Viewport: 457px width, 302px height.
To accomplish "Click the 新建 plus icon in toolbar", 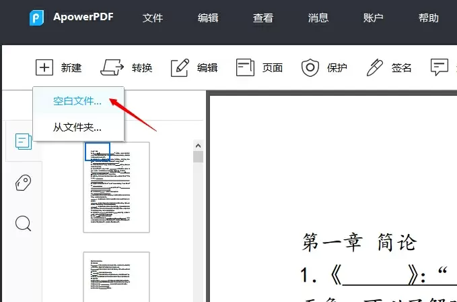I will [44, 67].
